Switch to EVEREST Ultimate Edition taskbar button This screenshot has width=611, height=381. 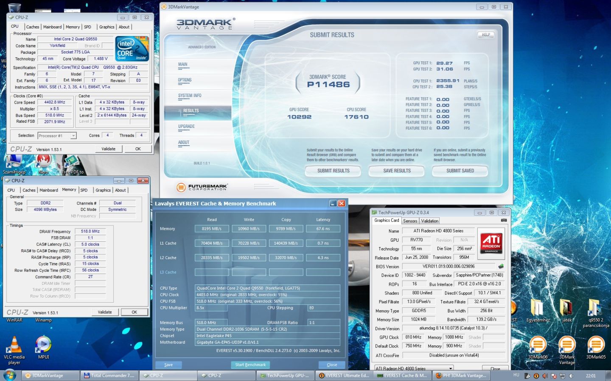coord(344,375)
